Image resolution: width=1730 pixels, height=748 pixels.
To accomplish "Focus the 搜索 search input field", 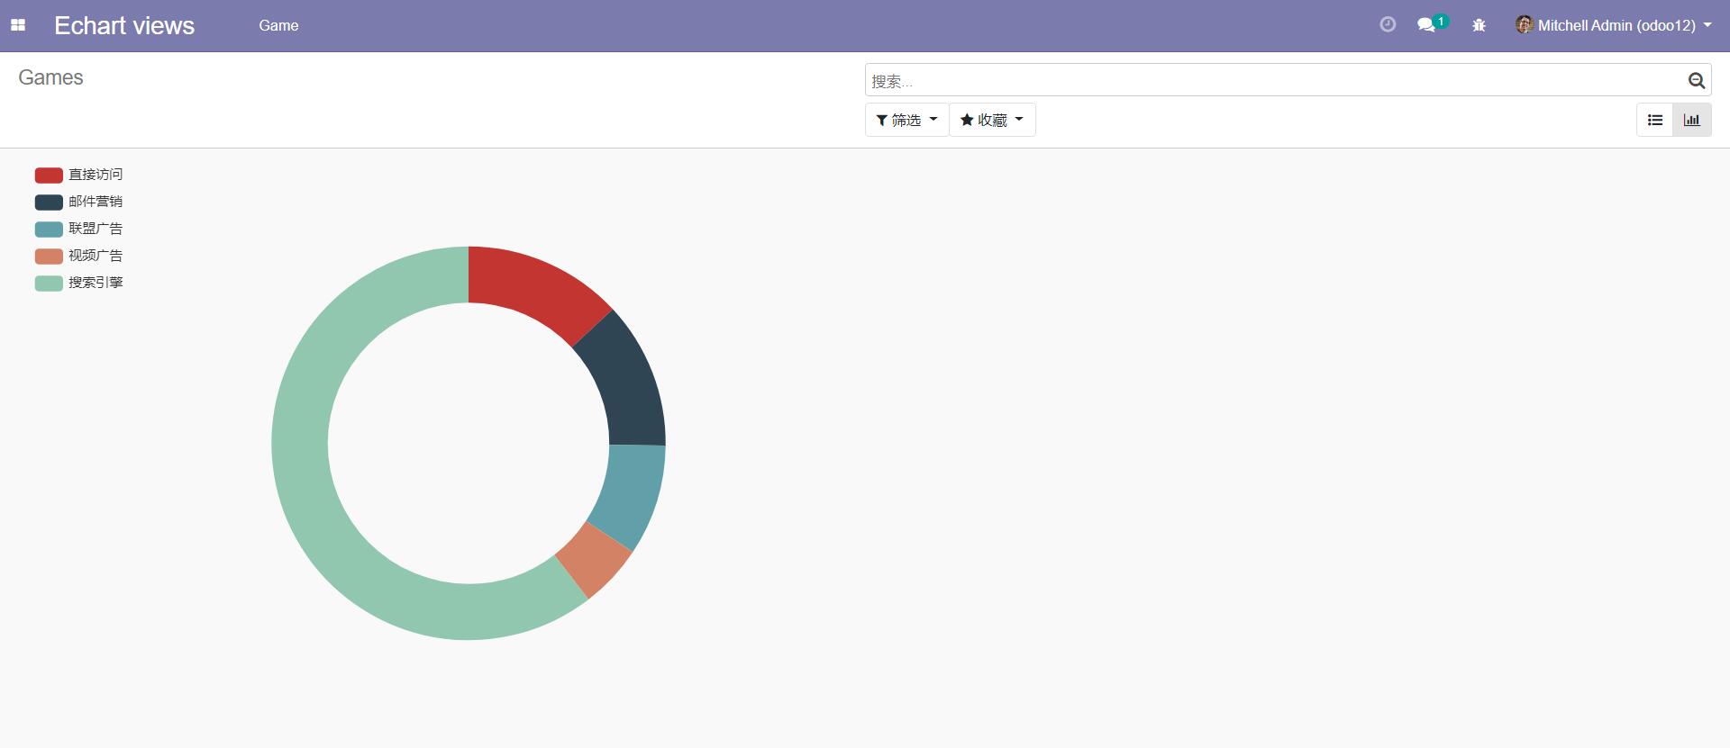I will click(1274, 81).
